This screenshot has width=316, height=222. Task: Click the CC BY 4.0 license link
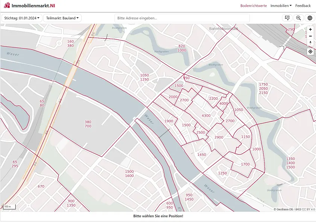(308, 209)
